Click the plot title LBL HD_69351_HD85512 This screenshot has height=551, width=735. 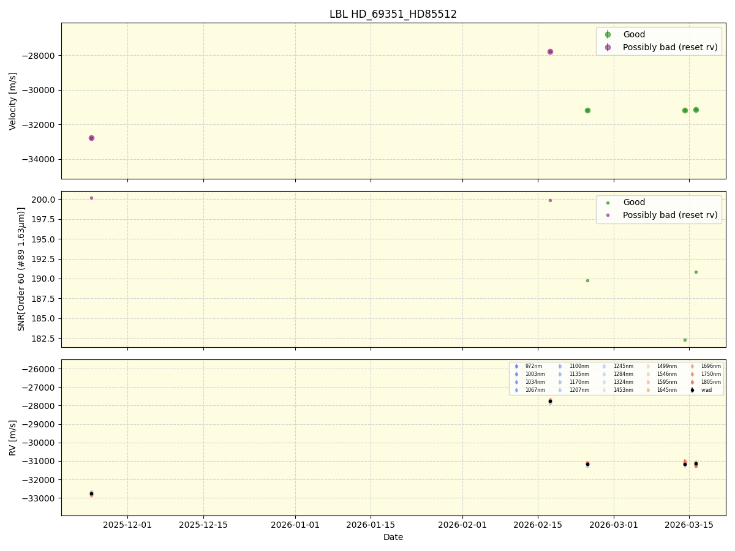[x=393, y=12]
